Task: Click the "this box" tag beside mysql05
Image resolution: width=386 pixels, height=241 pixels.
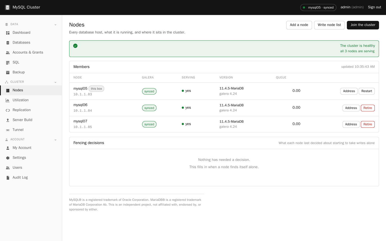Action: tap(96, 89)
